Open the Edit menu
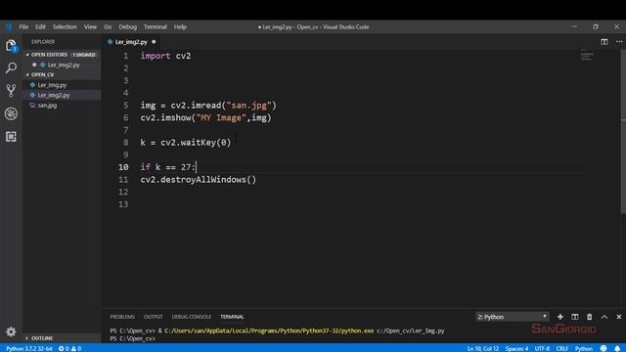Image resolution: width=626 pixels, height=352 pixels. click(x=40, y=26)
